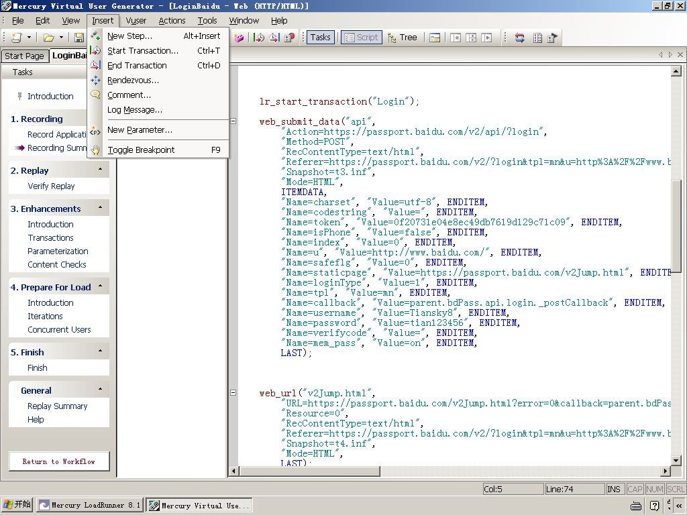This screenshot has width=687, height=515.
Task: Choose Comment menu entry
Action: 158,95
